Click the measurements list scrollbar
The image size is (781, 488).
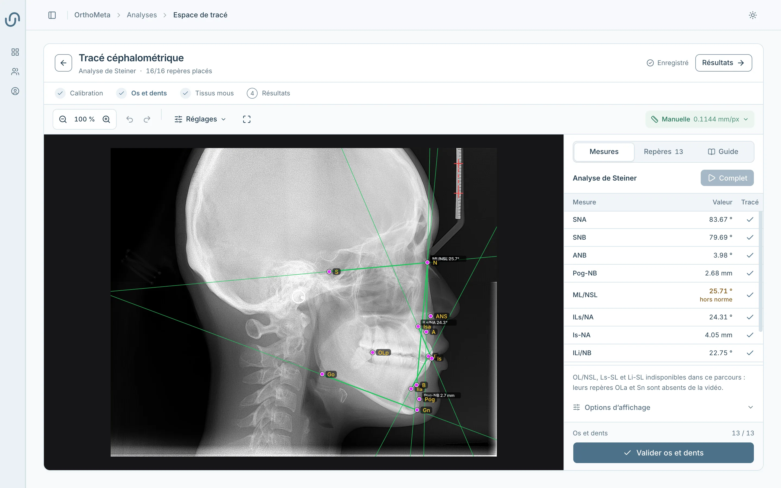point(761,271)
